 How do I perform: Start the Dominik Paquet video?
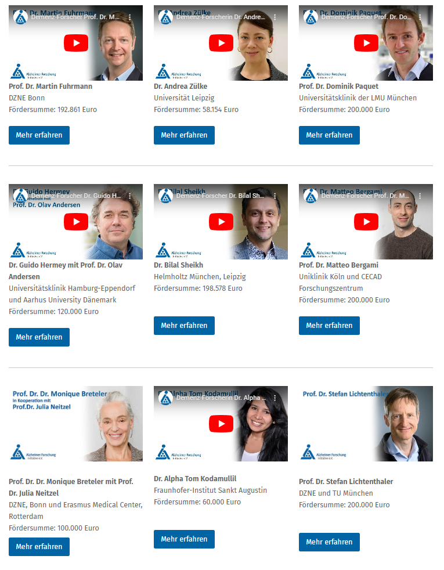[x=366, y=43]
